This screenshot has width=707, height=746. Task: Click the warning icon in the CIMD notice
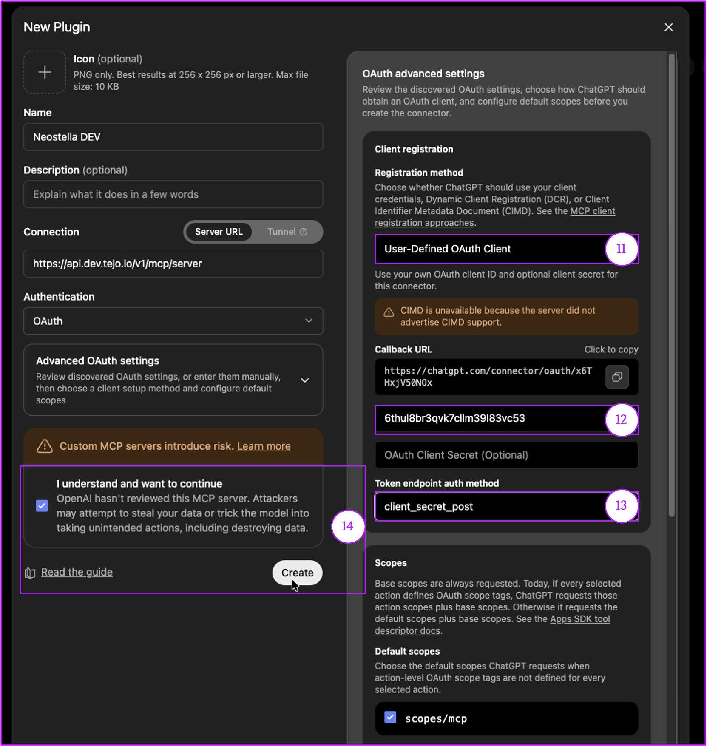389,312
